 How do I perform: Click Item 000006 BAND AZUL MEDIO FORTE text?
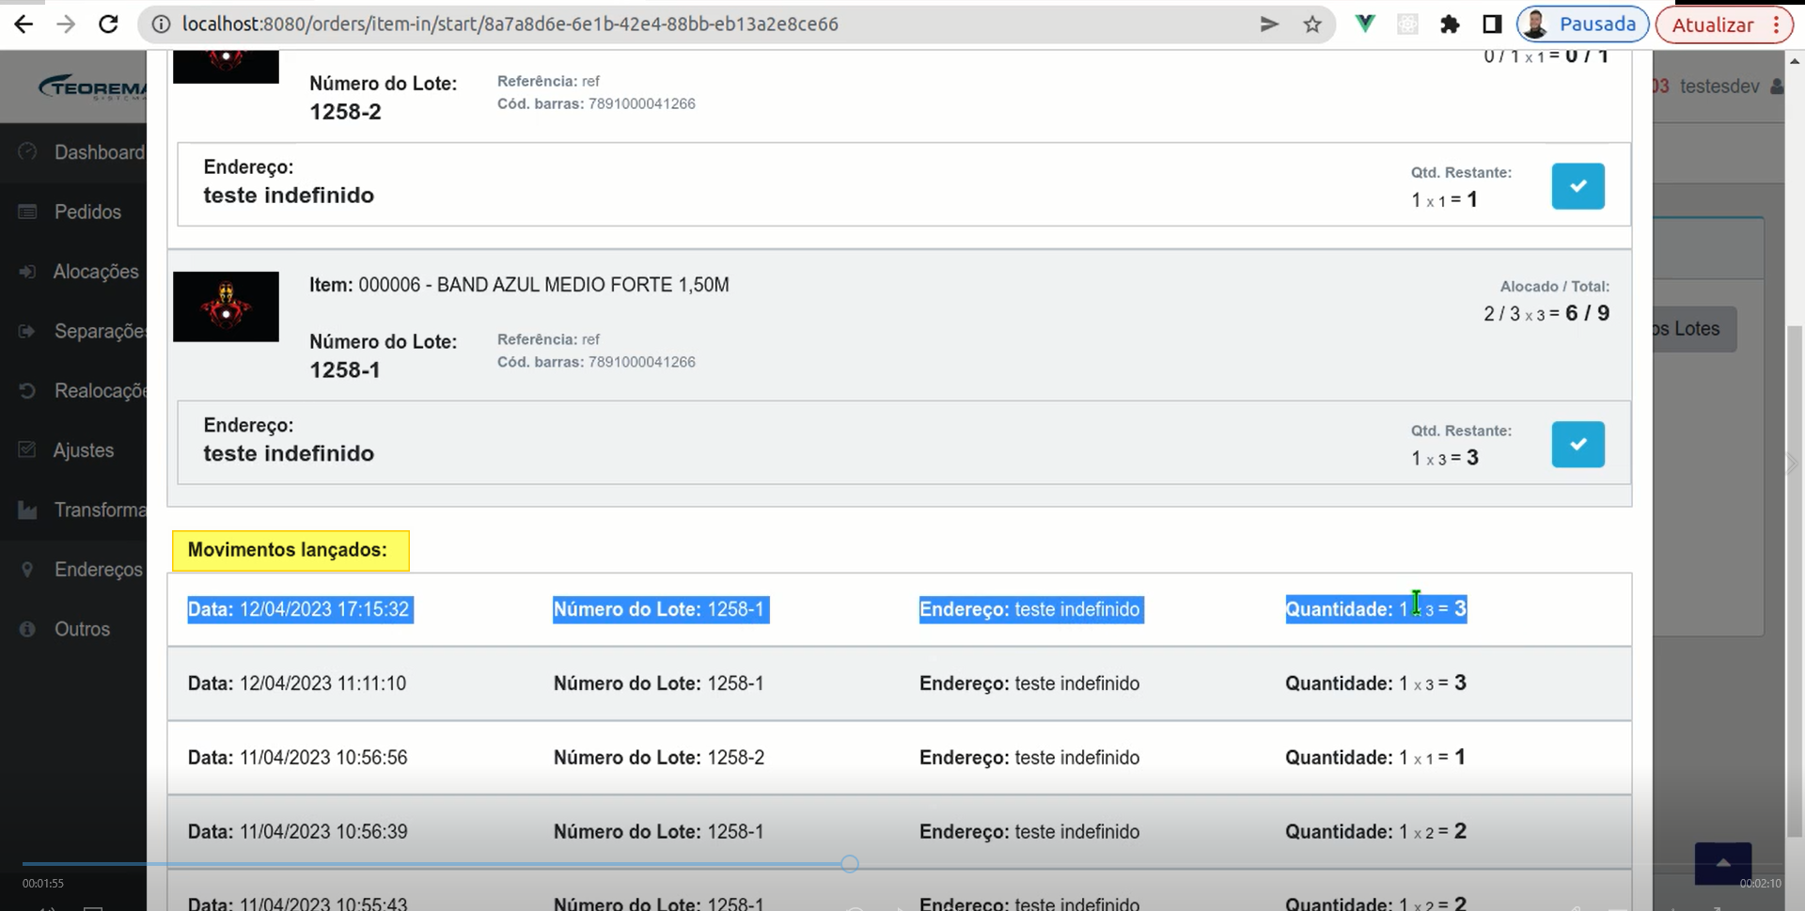pos(519,285)
